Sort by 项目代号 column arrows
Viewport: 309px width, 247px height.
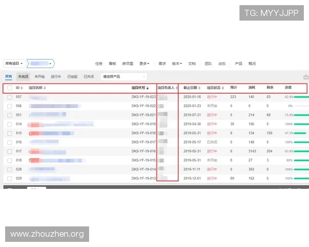(x=147, y=88)
